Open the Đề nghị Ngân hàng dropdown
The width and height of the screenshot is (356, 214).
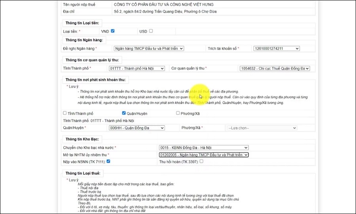pos(148,48)
